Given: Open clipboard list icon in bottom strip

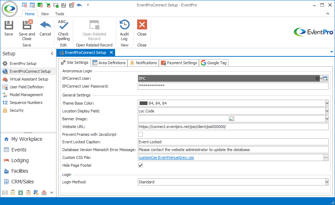Looking at the screenshot, I should click(x=28, y=193).
